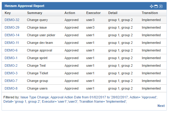
Task: Open issue DEMO-3
Action: (x=11, y=73)
